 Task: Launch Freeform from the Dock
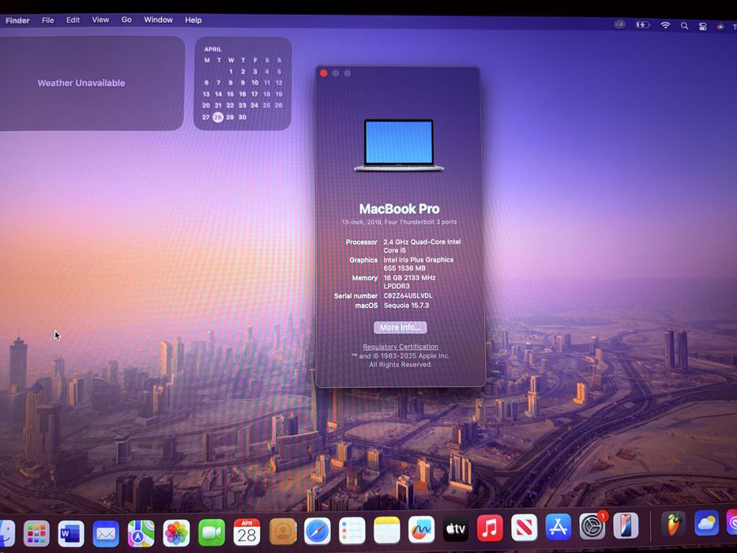point(421,529)
